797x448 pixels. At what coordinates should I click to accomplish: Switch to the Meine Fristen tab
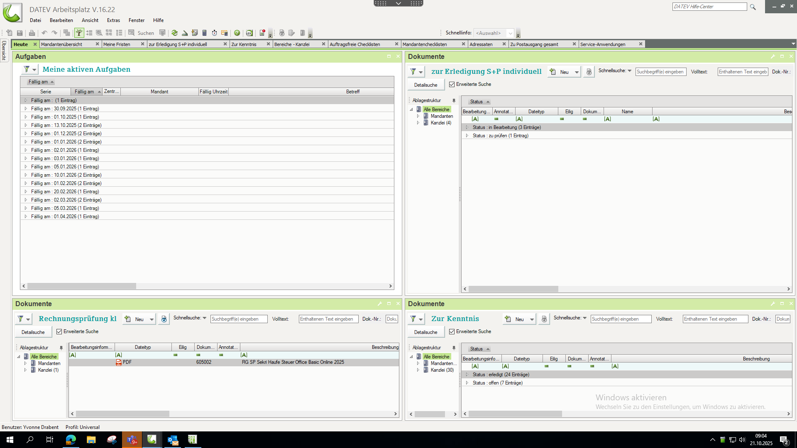(117, 44)
